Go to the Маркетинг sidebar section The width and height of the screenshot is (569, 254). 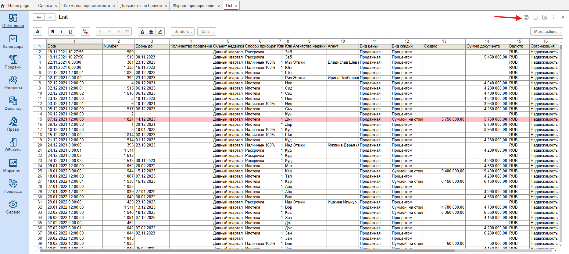13,166
